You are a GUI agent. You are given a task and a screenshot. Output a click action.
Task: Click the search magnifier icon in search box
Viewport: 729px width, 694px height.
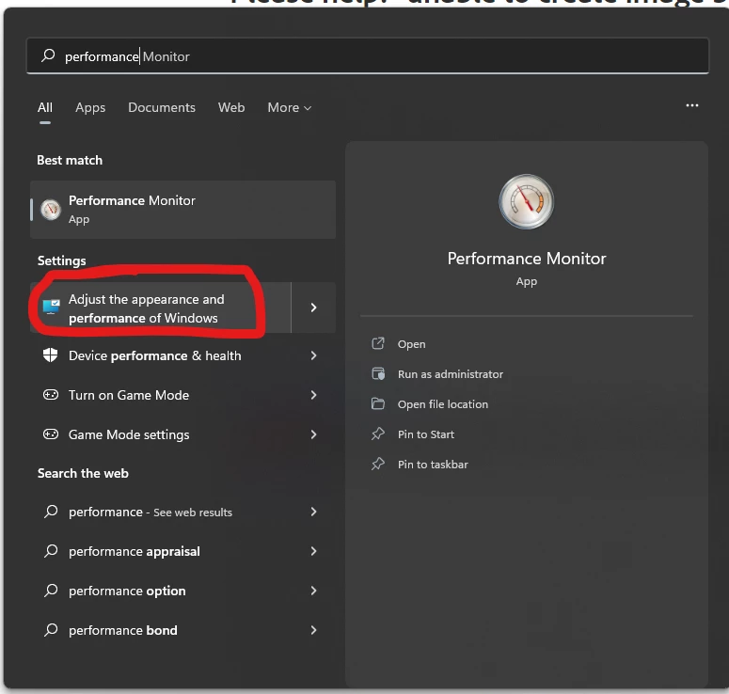48,55
